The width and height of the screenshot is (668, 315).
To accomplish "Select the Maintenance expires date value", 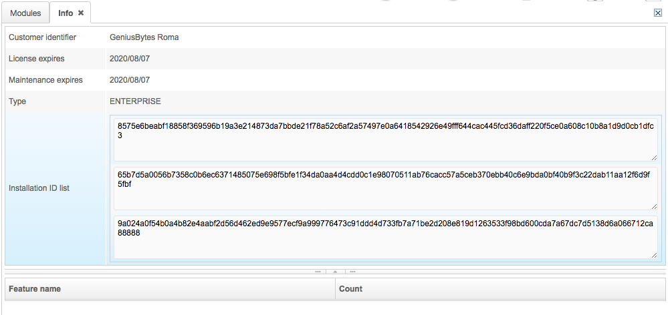I will click(130, 80).
